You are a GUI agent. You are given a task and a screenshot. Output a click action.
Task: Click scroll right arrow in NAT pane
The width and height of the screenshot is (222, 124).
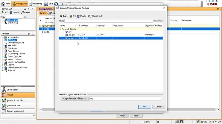click(218, 109)
